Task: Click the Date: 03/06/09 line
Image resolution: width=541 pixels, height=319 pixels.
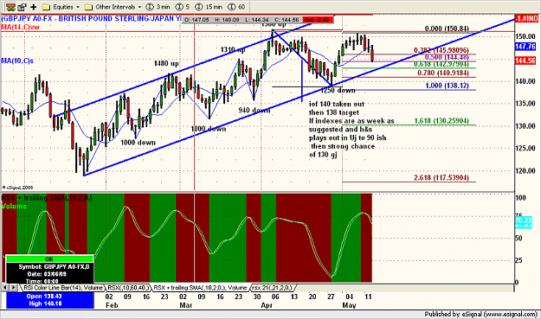Action: click(47, 274)
